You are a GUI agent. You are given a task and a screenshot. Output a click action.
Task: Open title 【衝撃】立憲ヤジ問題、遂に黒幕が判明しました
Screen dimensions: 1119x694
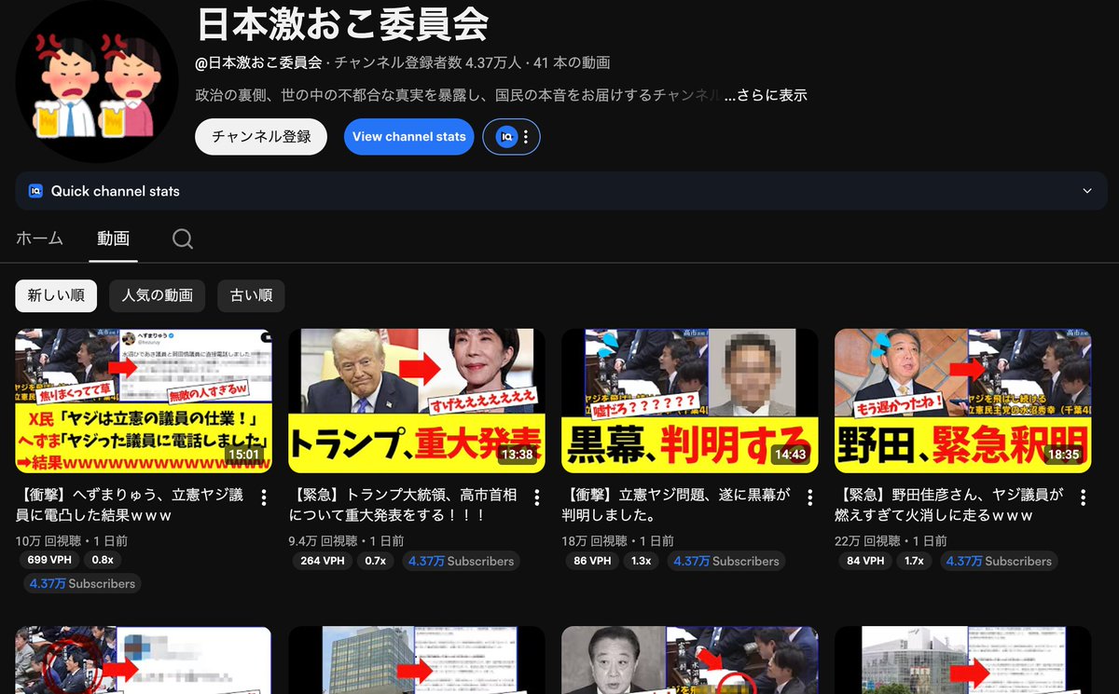coord(675,504)
